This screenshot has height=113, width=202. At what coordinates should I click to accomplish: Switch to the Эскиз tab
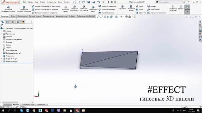13,16
